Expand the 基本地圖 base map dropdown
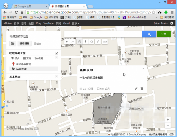This screenshot has height=137, width=177. [56, 77]
